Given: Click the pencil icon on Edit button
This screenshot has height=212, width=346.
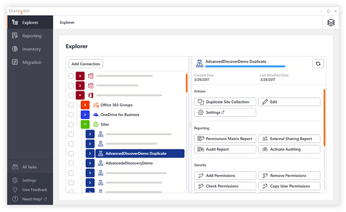Looking at the screenshot, I should point(265,102).
